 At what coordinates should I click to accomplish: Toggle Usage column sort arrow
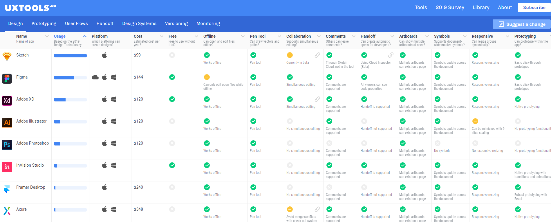tap(85, 36)
